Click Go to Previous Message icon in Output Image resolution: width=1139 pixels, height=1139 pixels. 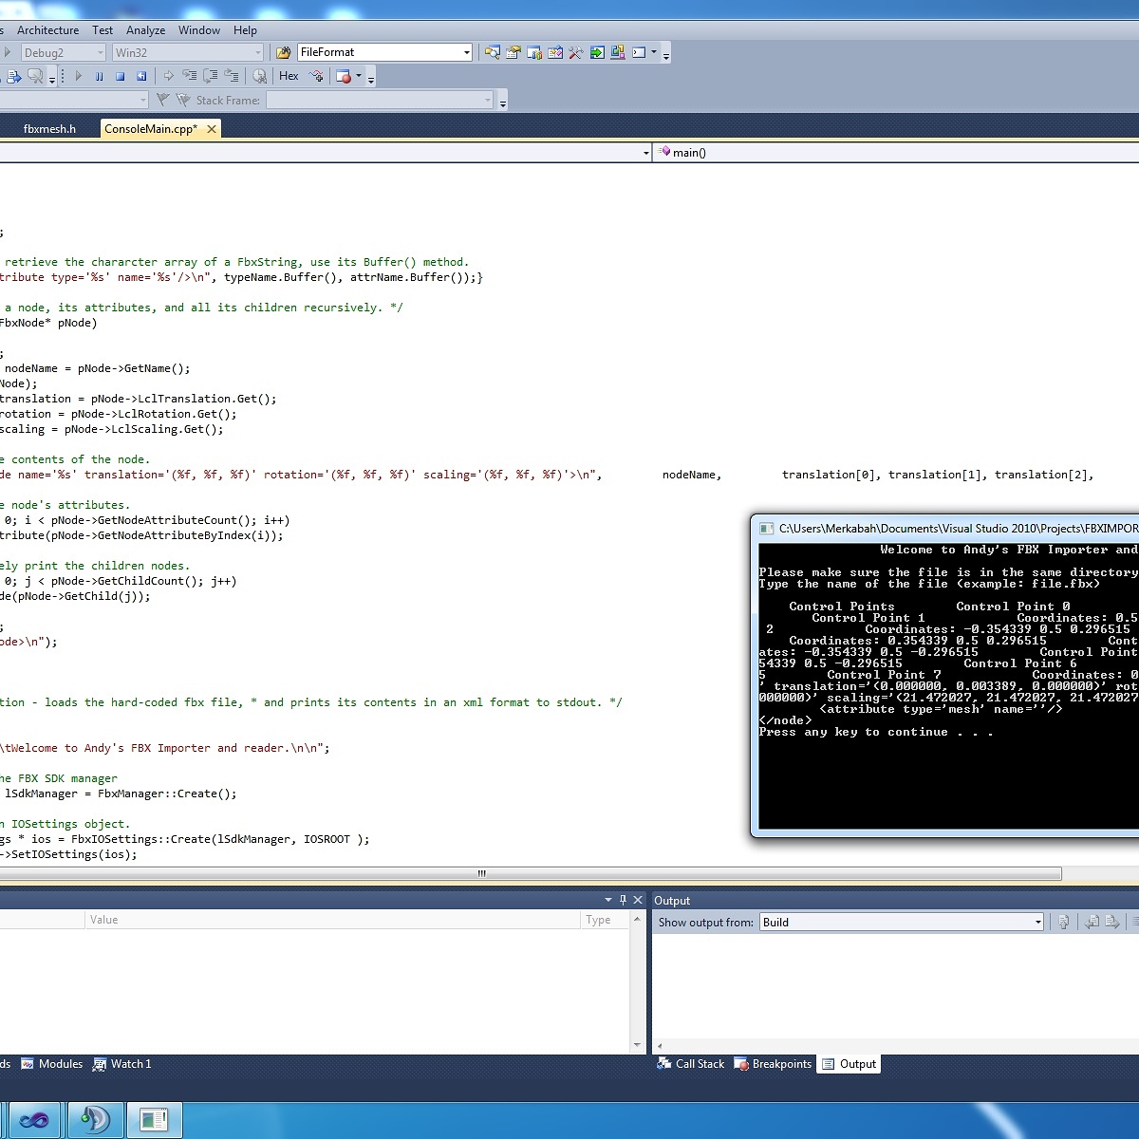tap(1092, 922)
